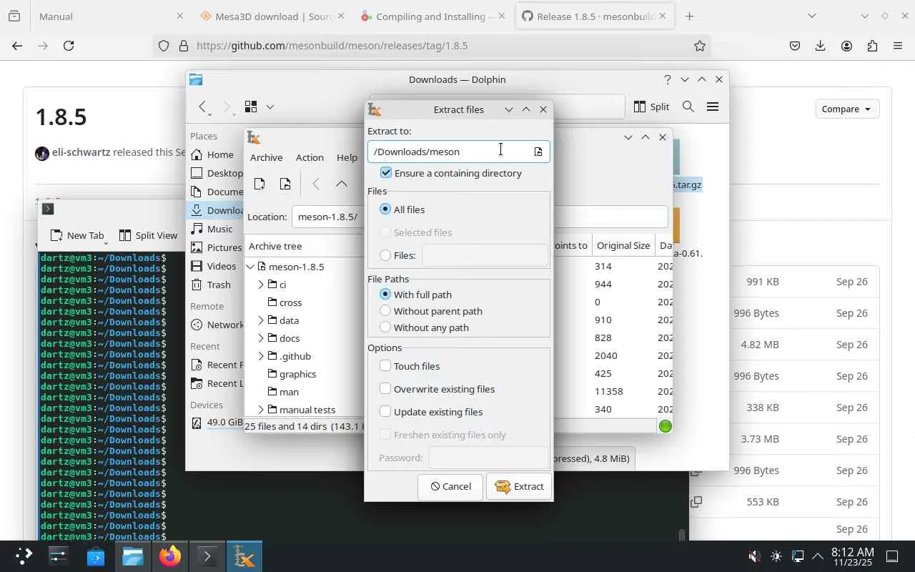Viewport: 915px width, 572px height.
Task: Select the graphics folder in archive tree
Action: (297, 374)
